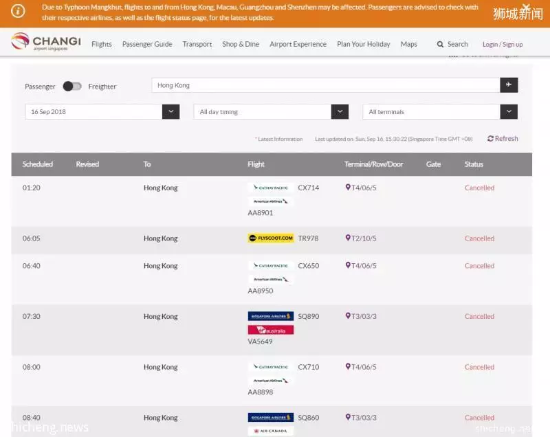Image resolution: width=550 pixels, height=437 pixels.
Task: Open the 16 Sep 2018 date dropdown arrow
Action: click(x=170, y=112)
